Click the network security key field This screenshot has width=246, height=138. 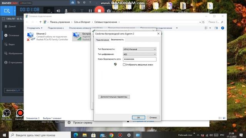[x=140, y=59]
